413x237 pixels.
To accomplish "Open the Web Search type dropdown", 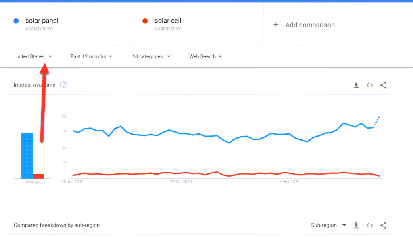I will click(205, 56).
